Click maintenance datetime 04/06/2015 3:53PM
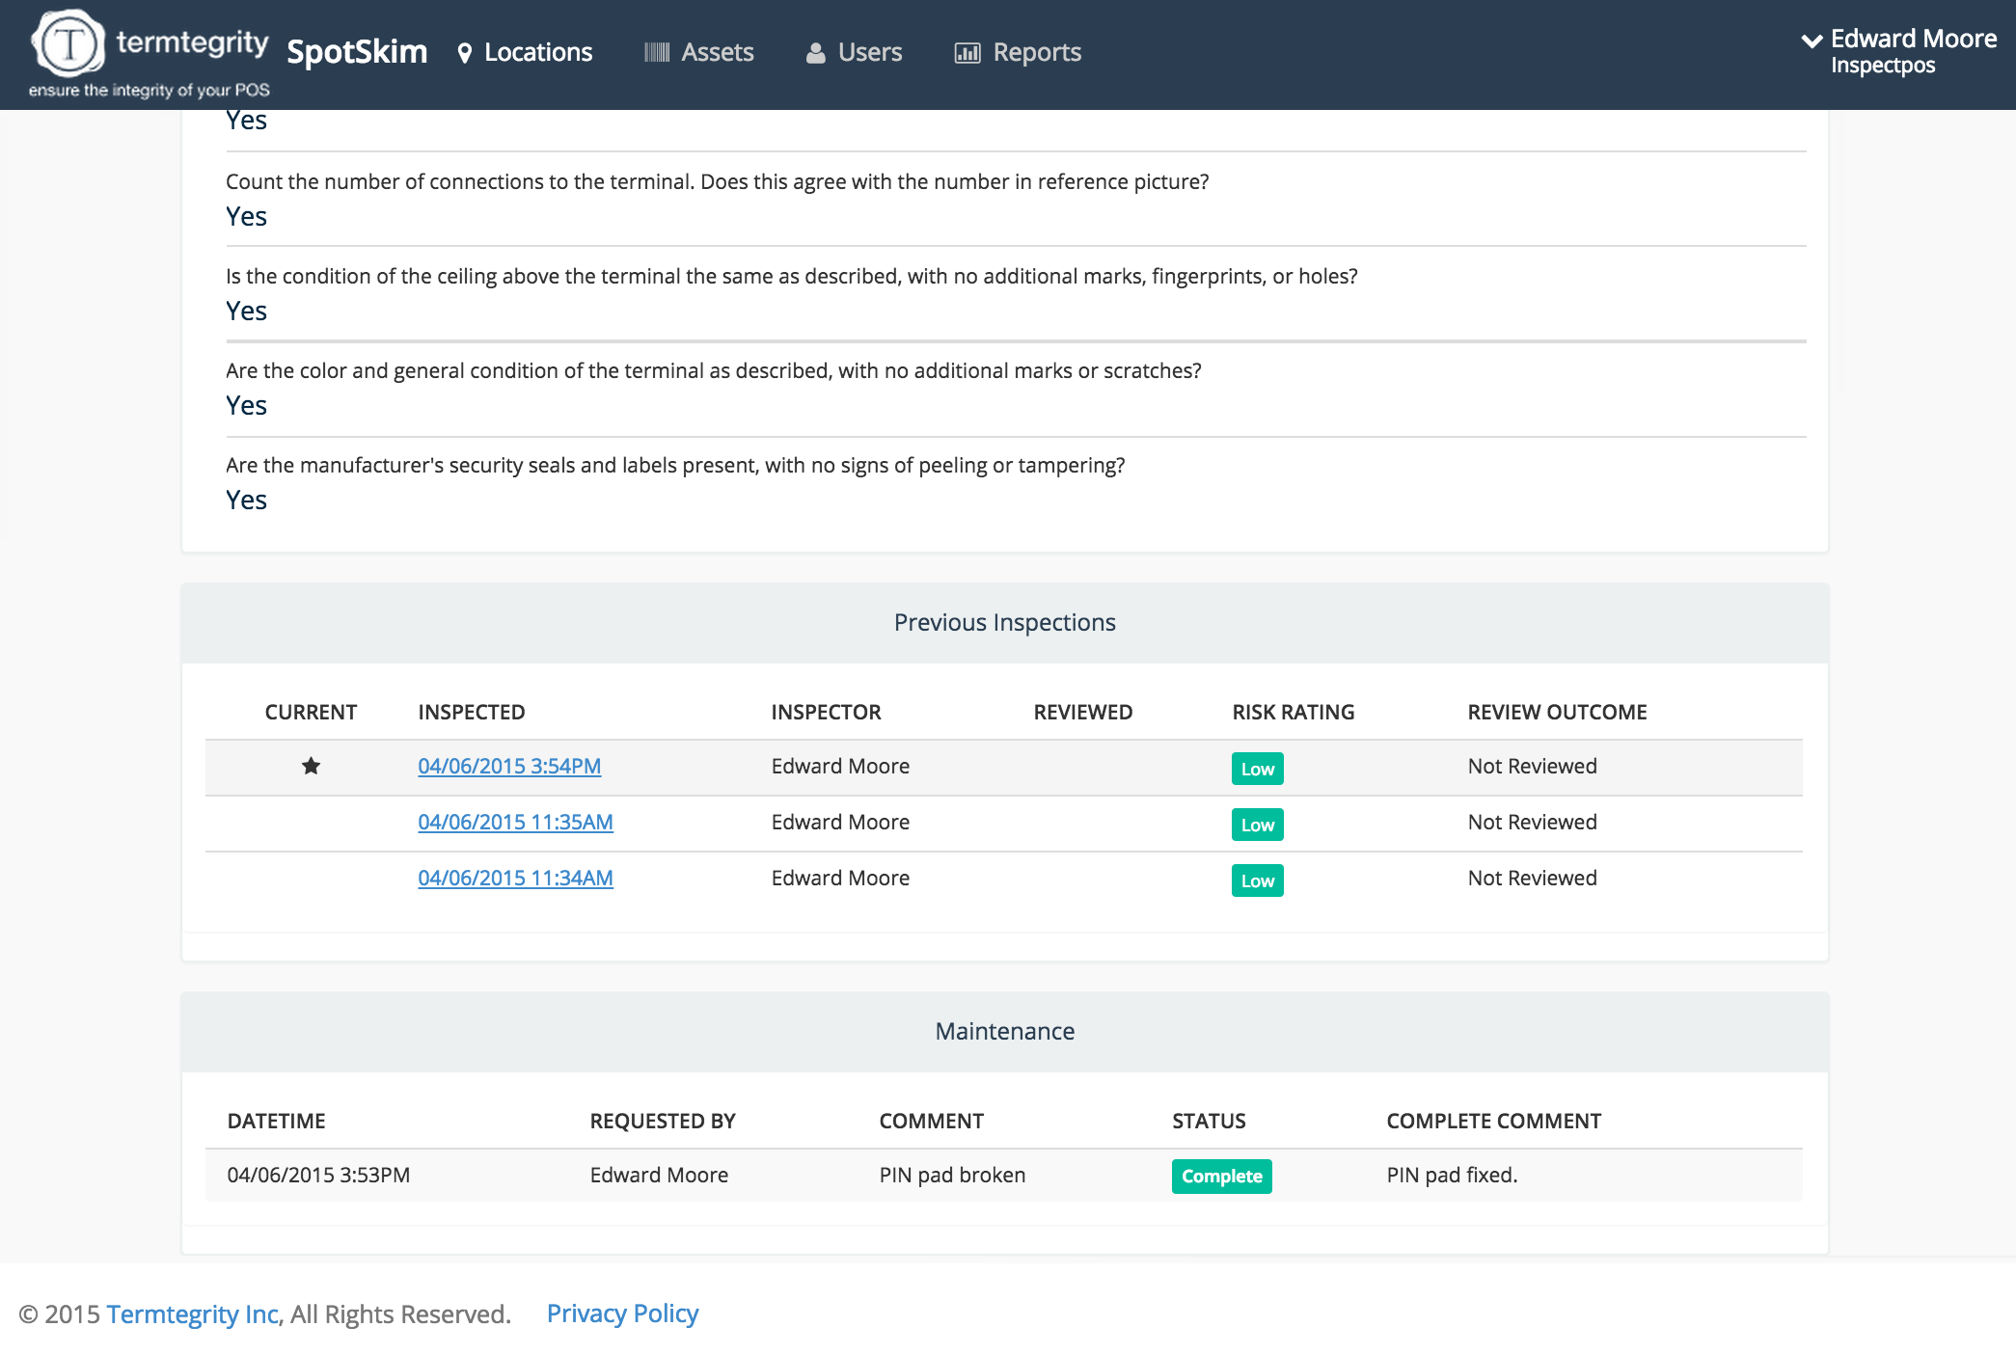 tap(318, 1175)
